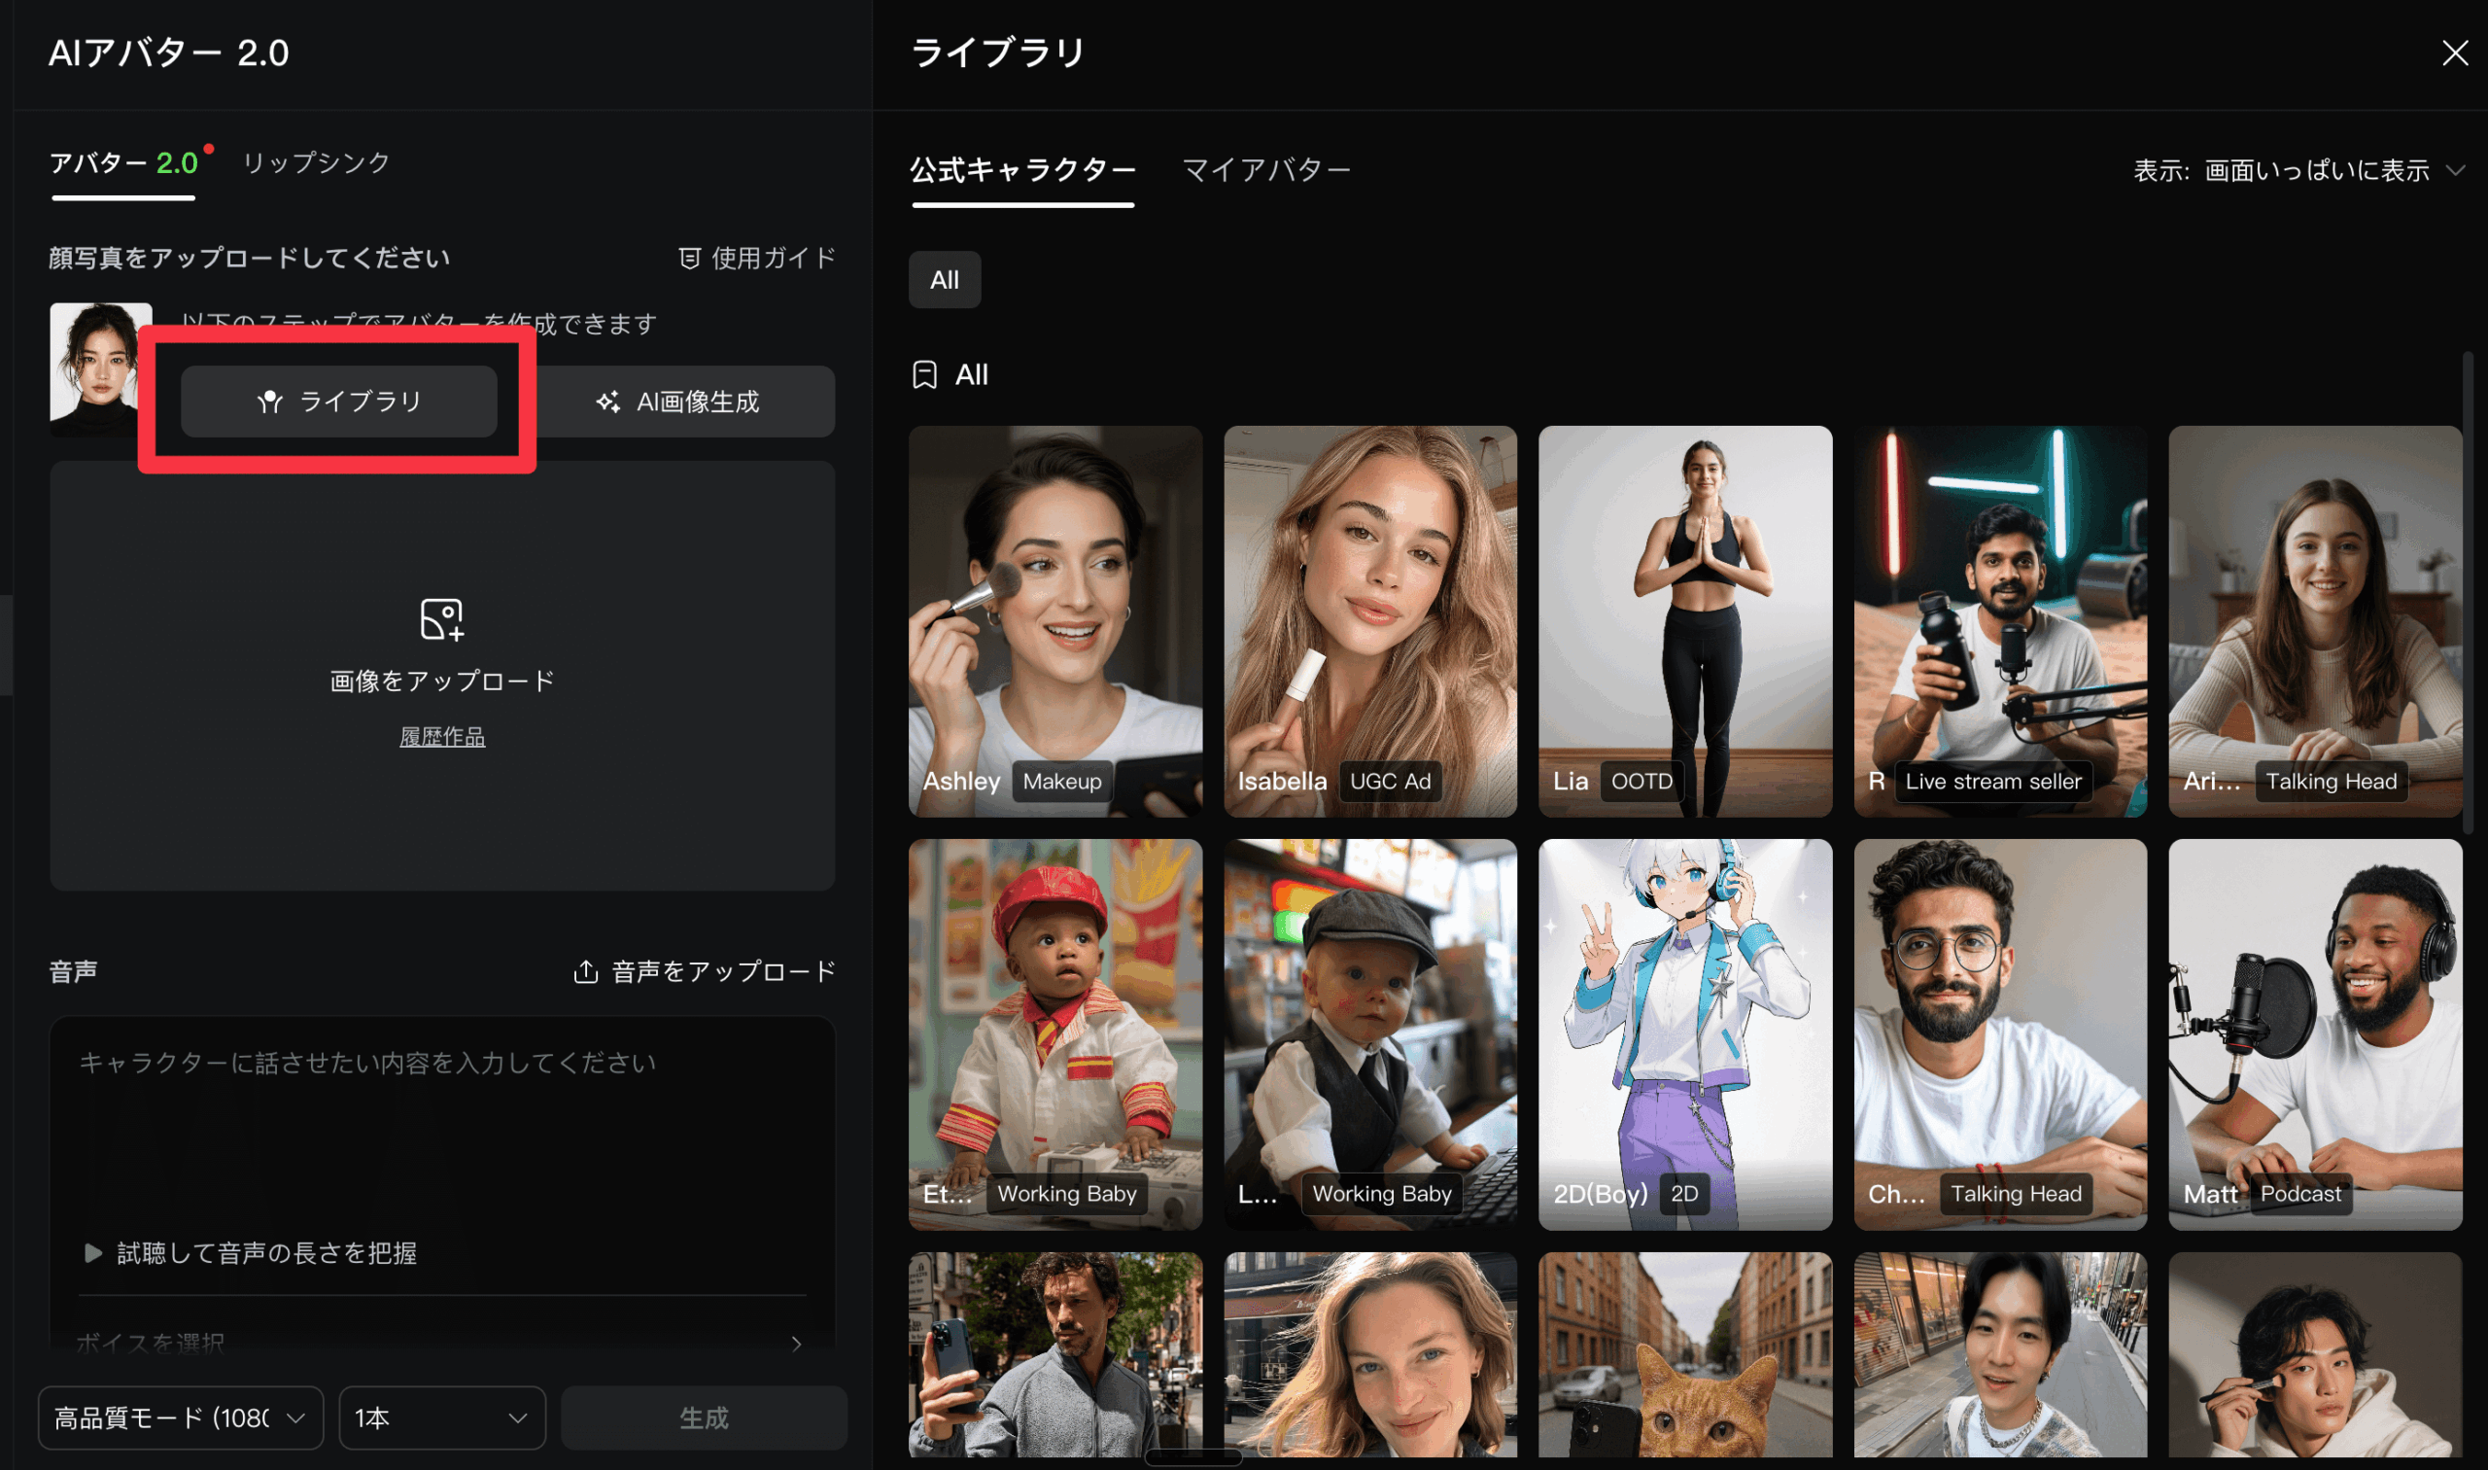Image resolution: width=2488 pixels, height=1470 pixels.
Task: Click the library vertical scrollbar
Action: pyautogui.click(x=2468, y=594)
